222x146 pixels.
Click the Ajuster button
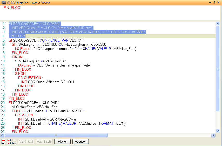click(x=62, y=142)
